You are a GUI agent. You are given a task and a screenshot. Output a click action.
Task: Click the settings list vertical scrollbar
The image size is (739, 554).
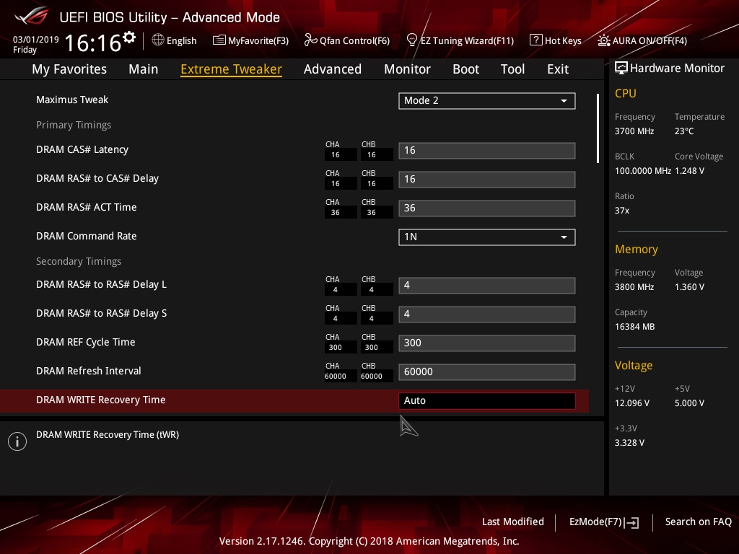[x=598, y=128]
